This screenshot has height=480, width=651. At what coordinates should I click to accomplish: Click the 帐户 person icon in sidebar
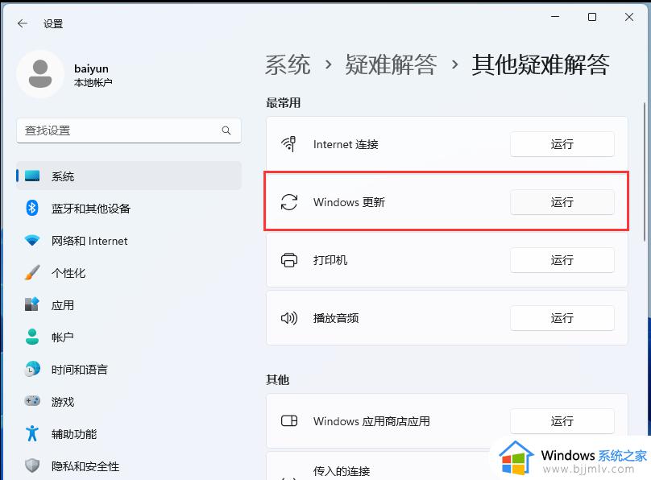click(x=32, y=337)
